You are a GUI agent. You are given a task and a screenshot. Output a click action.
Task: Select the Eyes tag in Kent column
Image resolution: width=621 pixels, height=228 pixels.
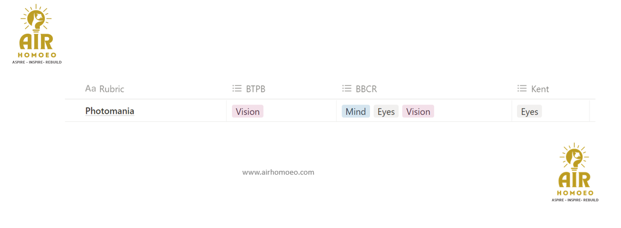click(x=529, y=112)
